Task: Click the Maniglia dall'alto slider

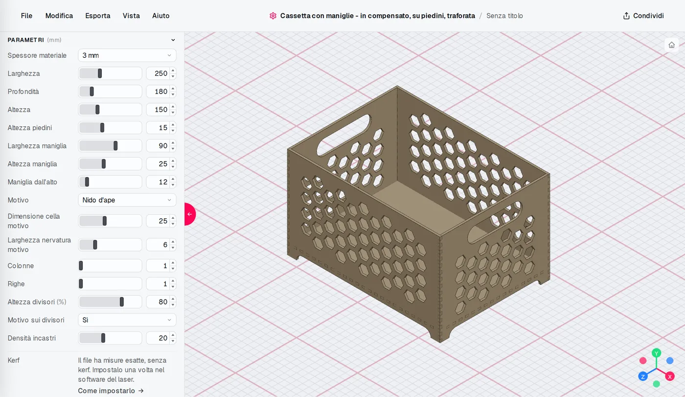Action: click(110, 182)
